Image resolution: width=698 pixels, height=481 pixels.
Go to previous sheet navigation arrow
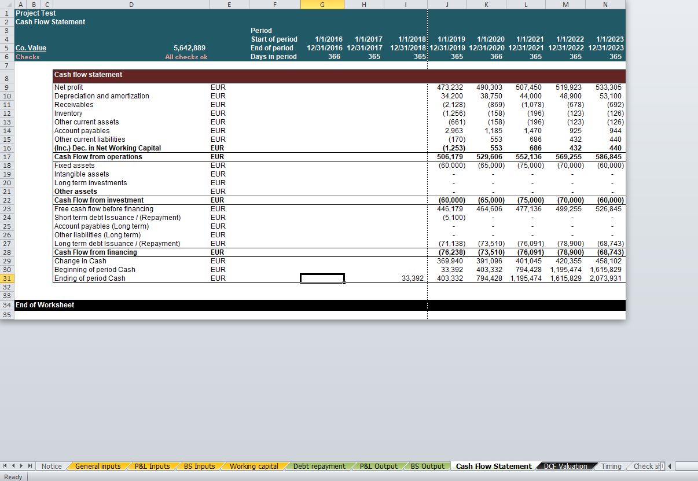coord(13,466)
